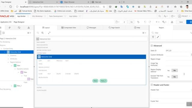Select the Interactive Grid region bar in layout
This screenshot has height=108, width=192.
click(x=91, y=57)
